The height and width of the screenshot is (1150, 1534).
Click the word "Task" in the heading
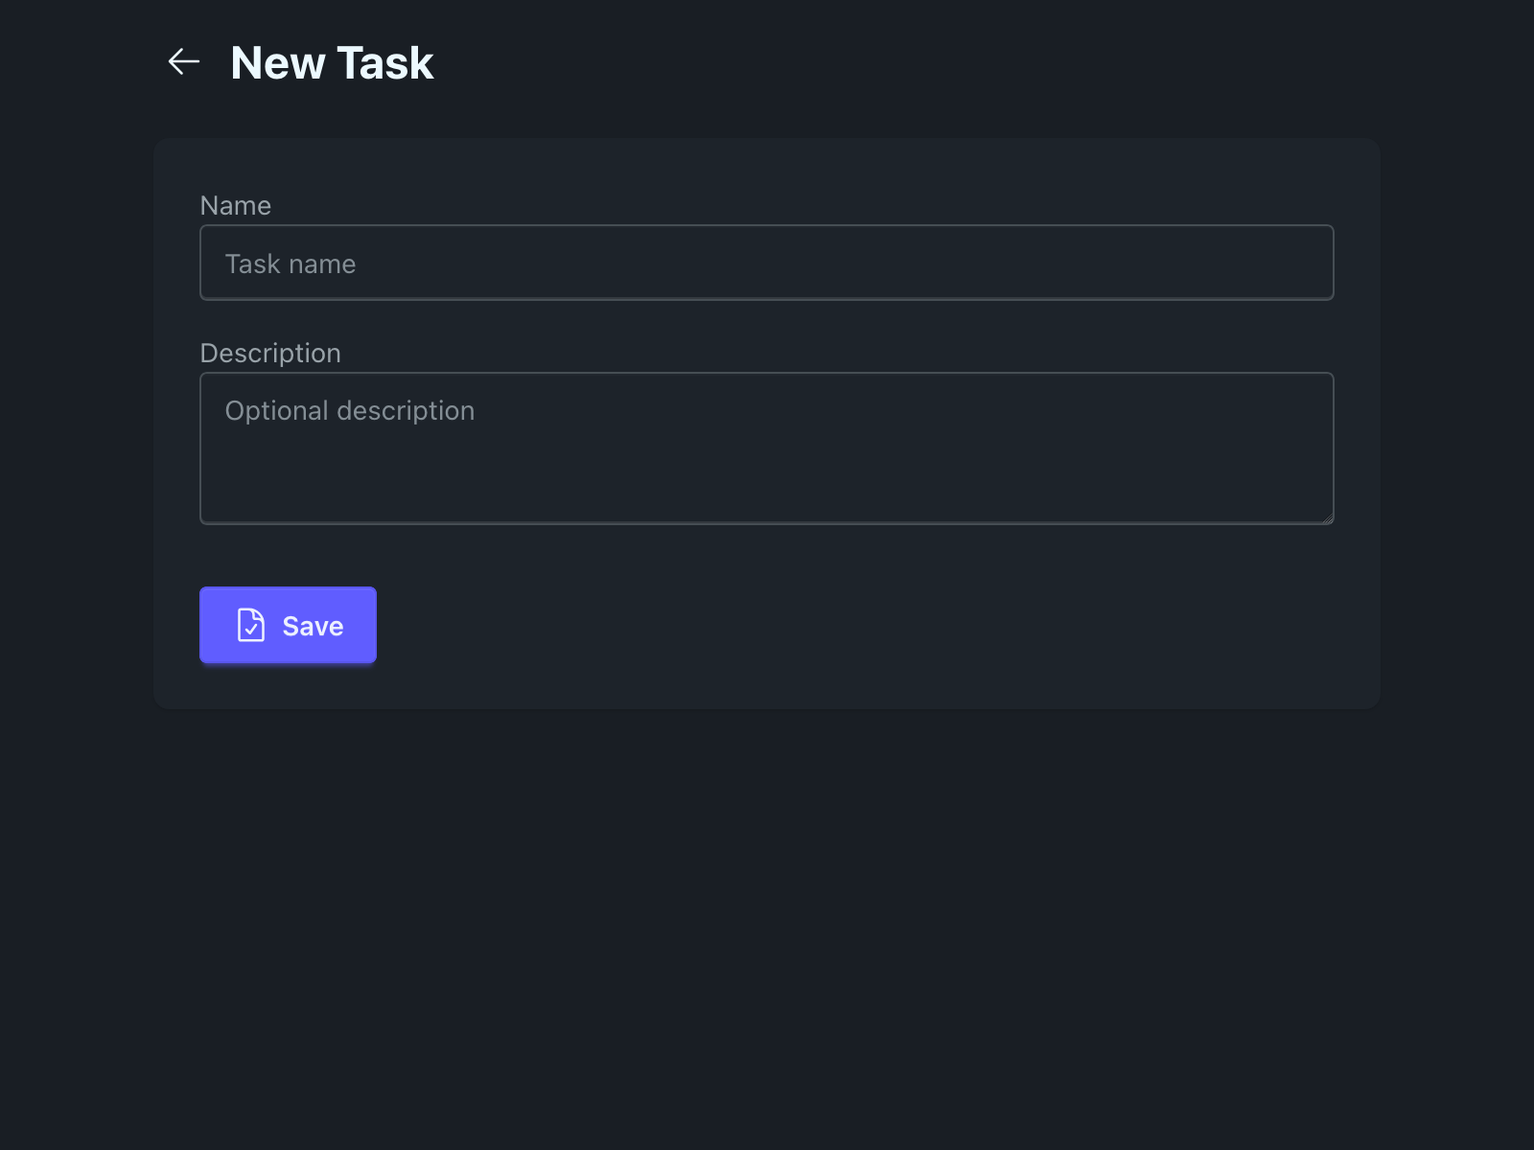(385, 63)
